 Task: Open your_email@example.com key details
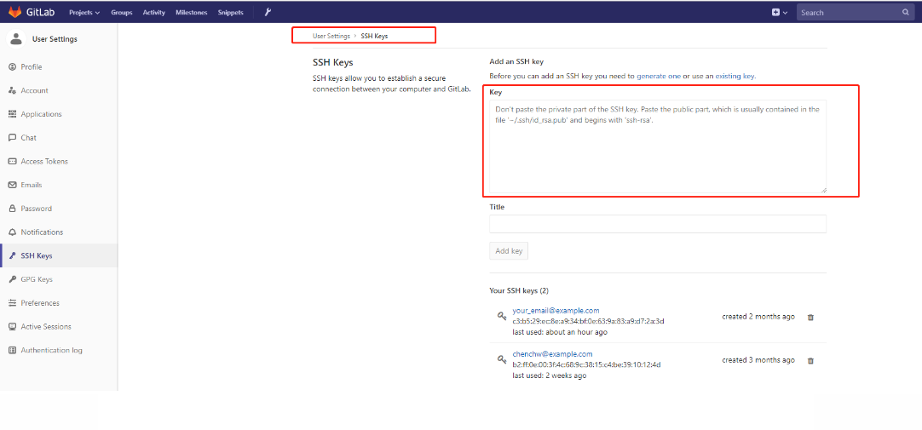click(556, 311)
